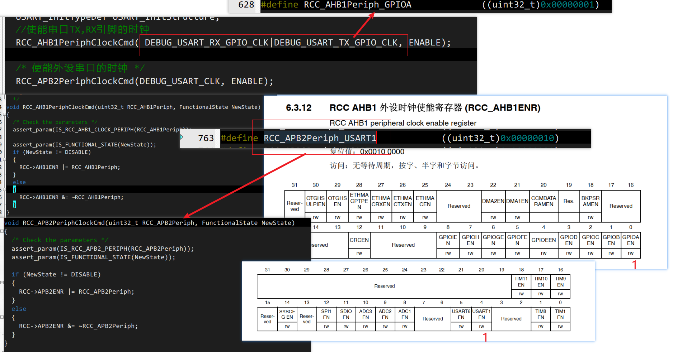The width and height of the screenshot is (687, 352).
Task: Click the RCC_AHB1PeriphClockCmd function signature
Action: point(133,107)
